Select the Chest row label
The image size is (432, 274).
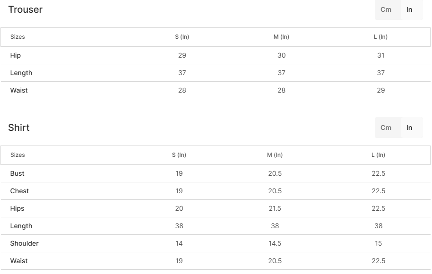coord(19,191)
